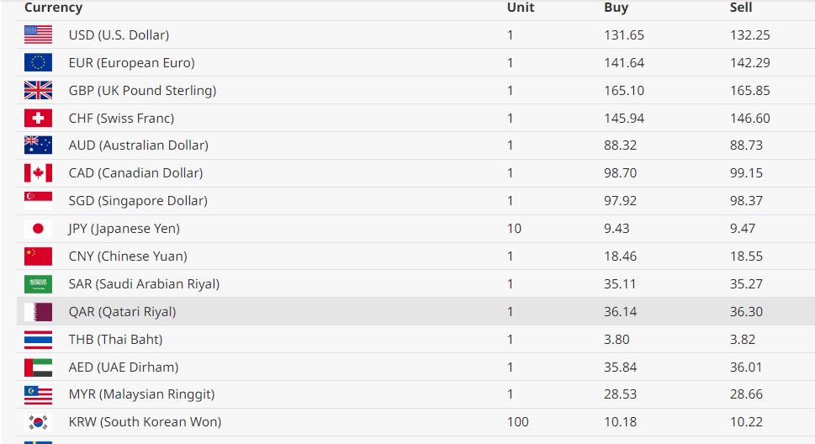Click the Australian flag icon
The image size is (815, 444).
[38, 145]
